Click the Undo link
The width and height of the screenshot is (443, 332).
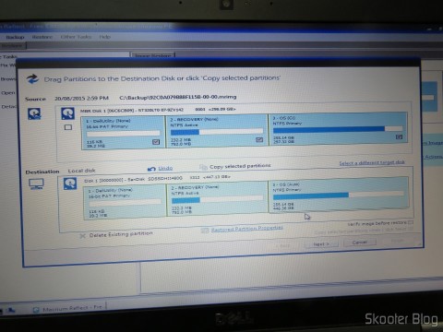[165, 168]
